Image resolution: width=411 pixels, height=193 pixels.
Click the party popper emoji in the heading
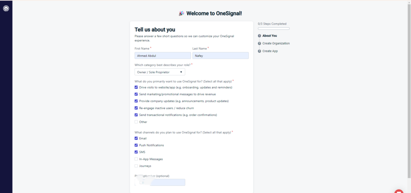tap(181, 13)
